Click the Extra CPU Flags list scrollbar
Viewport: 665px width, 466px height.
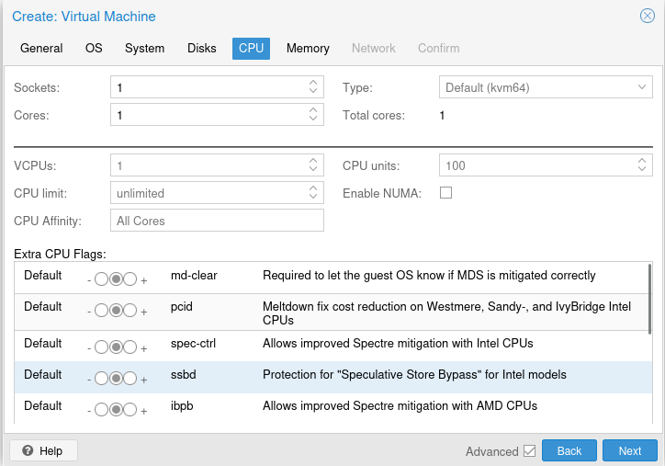[650, 299]
